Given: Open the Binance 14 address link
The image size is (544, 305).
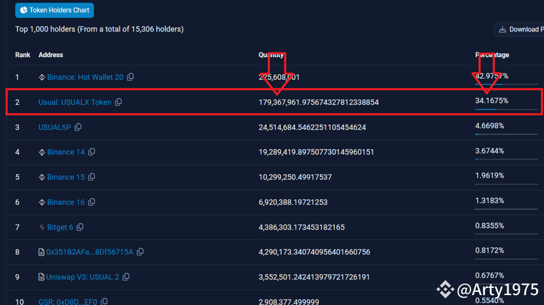Looking at the screenshot, I should pos(66,152).
